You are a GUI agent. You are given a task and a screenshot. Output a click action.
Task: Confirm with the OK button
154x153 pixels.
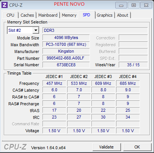pyautogui.click(x=137, y=147)
